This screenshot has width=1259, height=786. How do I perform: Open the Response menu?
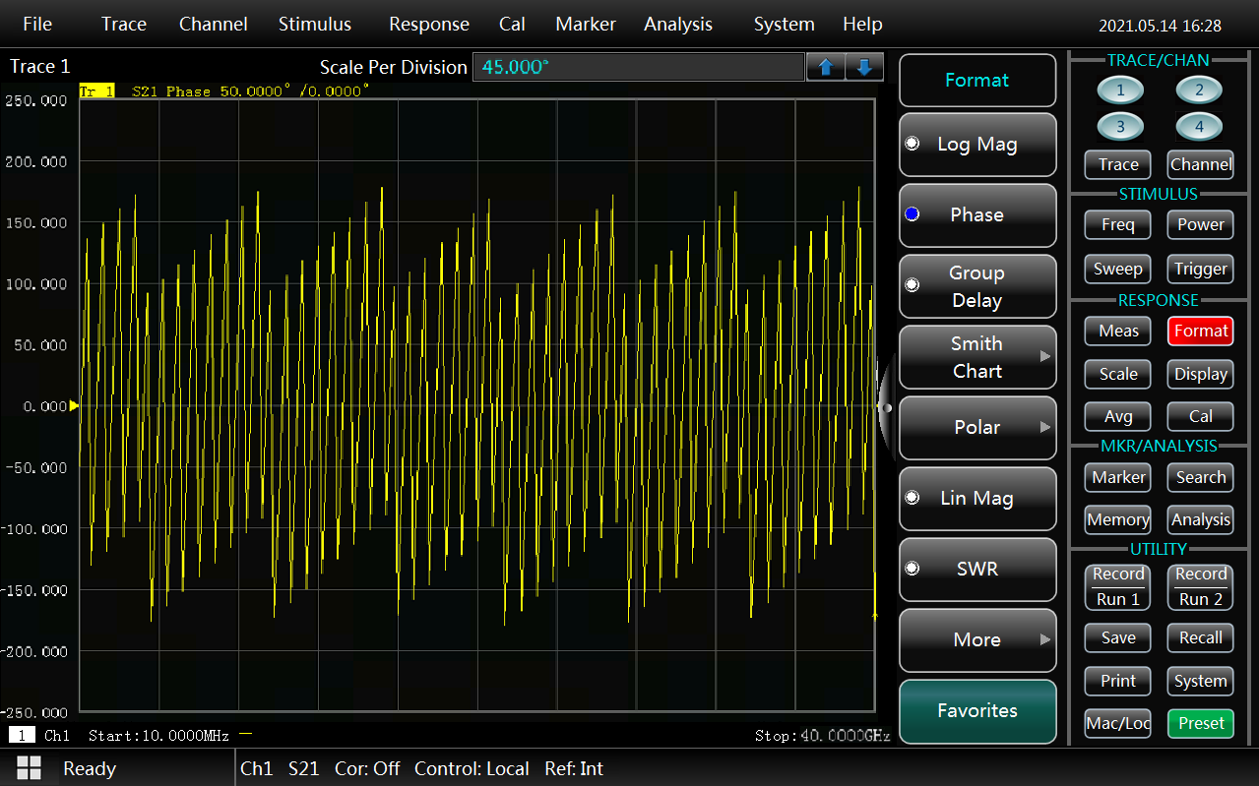429,25
